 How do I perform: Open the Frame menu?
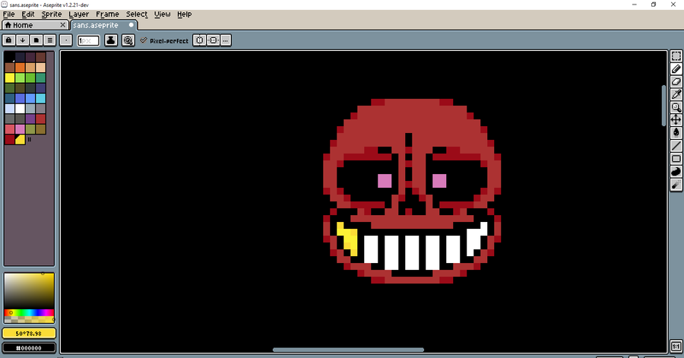107,14
